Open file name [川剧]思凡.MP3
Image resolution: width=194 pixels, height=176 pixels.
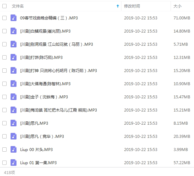point(34,123)
